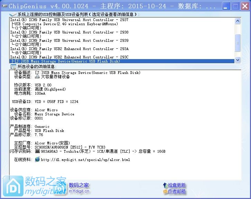Click the 983A98A3 Toshiba flash ID text

click(x=103, y=151)
